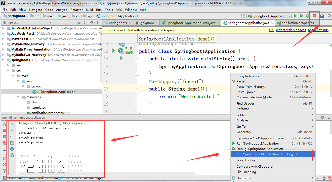
Task: Collapse the resources folder
Action: pyautogui.click(x=18, y=97)
